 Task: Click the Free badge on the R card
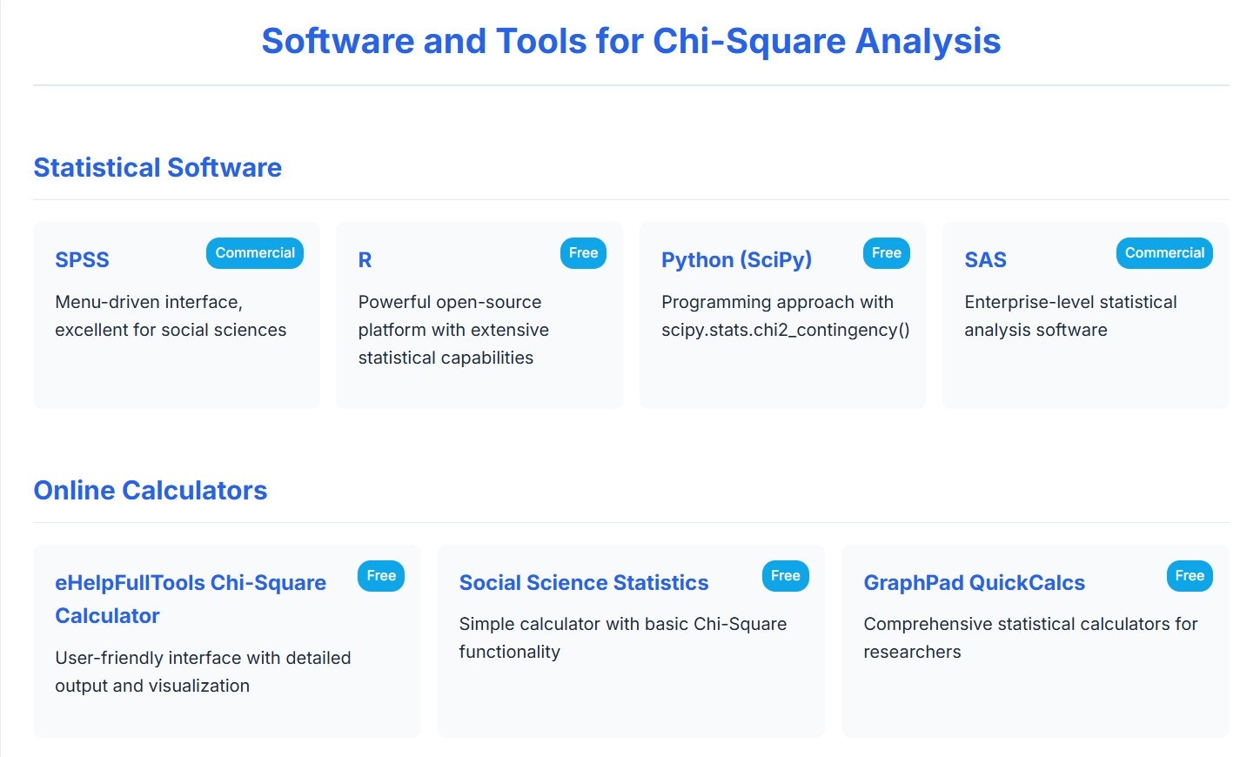click(583, 252)
